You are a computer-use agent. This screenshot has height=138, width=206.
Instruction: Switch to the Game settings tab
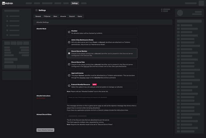point(80,16)
